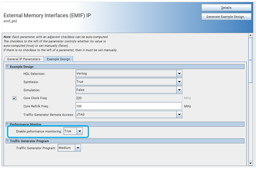Click Generate Example Design button

pos(226,17)
